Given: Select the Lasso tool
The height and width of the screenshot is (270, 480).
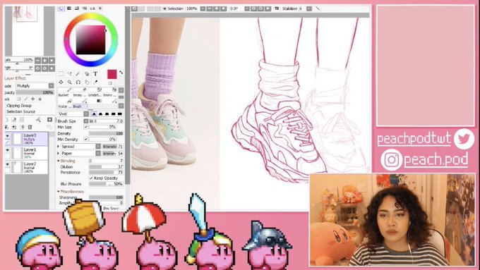Looking at the screenshot, I should tap(70, 74).
